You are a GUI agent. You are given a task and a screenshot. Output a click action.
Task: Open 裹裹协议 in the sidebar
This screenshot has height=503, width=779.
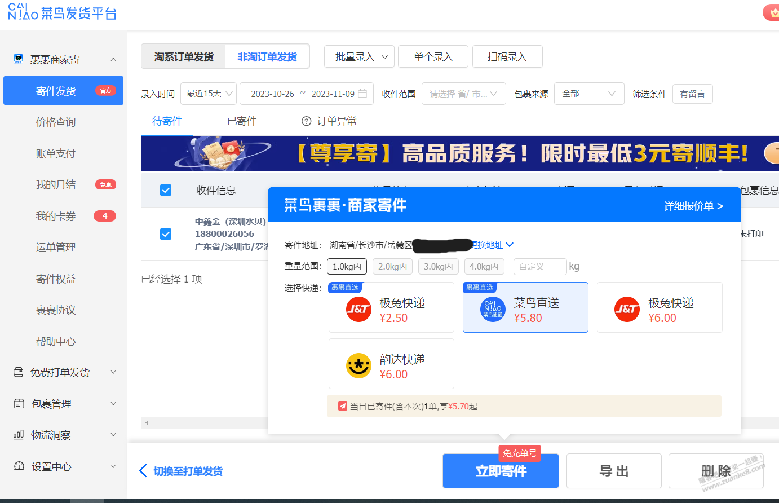click(56, 310)
